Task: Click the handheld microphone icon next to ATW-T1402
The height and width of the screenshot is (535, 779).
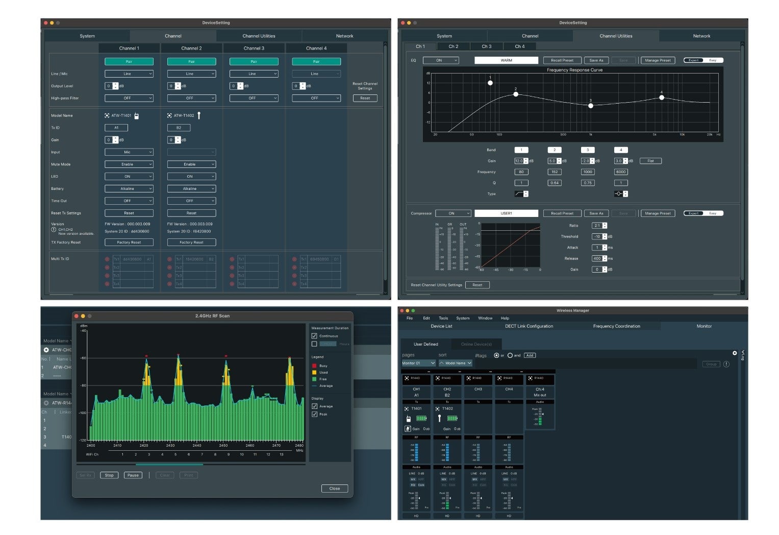Action: coord(199,116)
